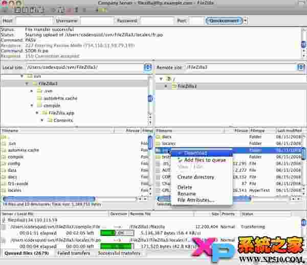Choose Create directory from context menu
Screen dimensions: 307x265
[202, 177]
